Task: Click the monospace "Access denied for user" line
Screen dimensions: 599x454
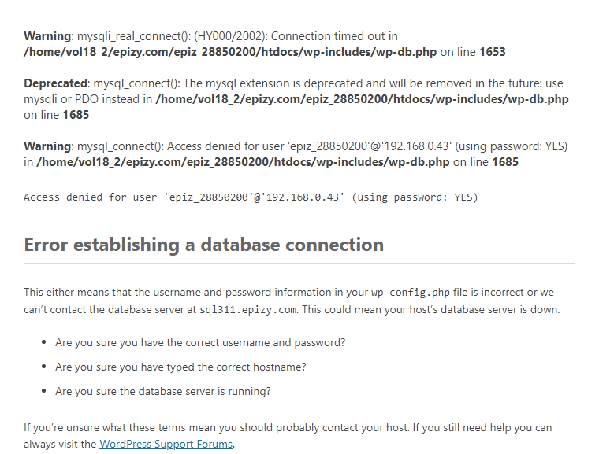Action: point(251,197)
